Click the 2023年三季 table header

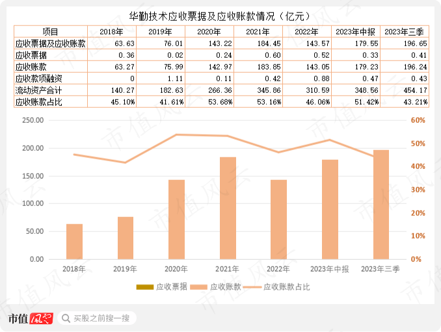pyautogui.click(x=404, y=31)
